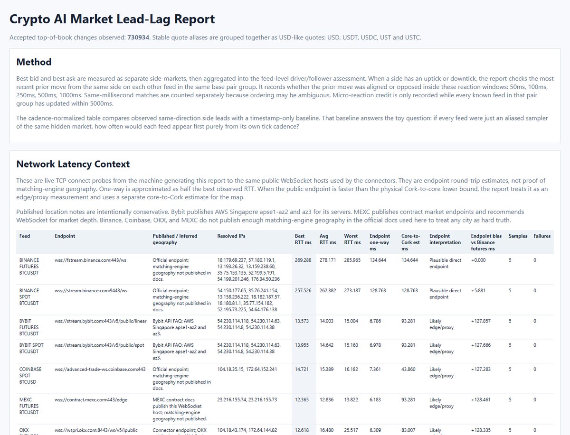Select Best RTT value 12.365
This screenshot has height=435, width=570.
(302, 399)
